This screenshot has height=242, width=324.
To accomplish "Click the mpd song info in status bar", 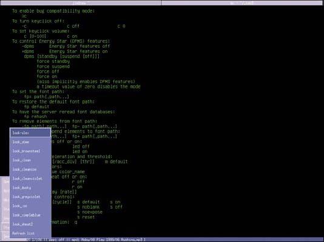I will [108, 240].
